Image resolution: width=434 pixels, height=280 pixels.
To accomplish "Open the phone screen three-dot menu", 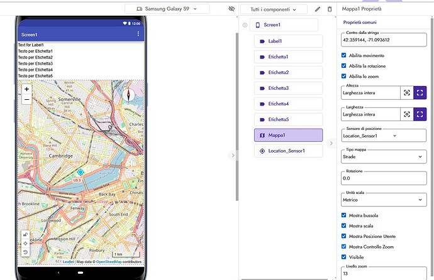I will point(138,34).
